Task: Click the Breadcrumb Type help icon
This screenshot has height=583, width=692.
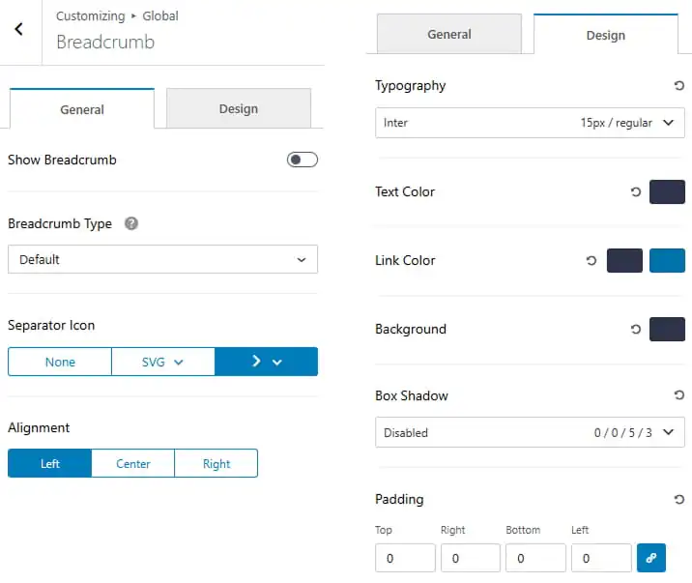Action: pos(131,223)
